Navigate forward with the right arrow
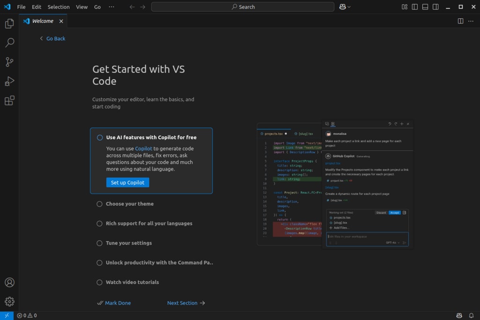Viewport: 480px width, 320px height. 142,7
